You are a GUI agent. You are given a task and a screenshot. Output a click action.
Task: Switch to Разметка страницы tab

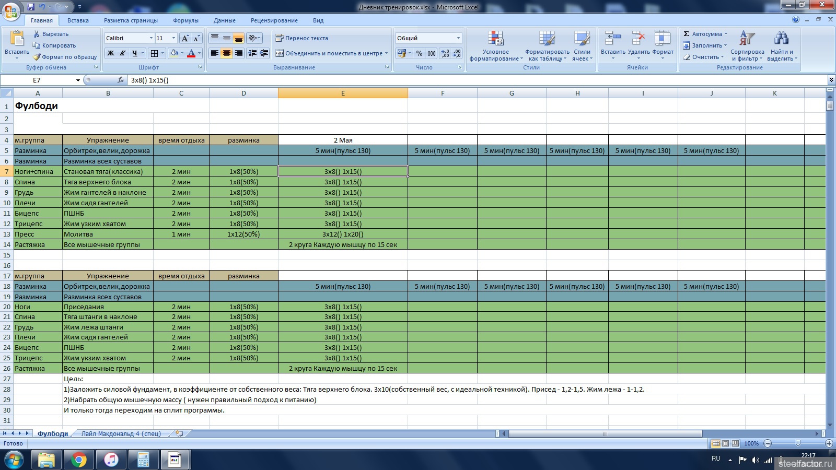point(131,20)
